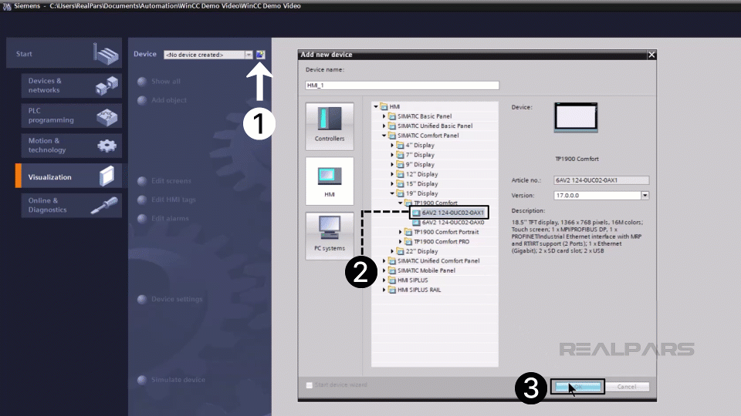Select the HMI device category

(x=330, y=181)
